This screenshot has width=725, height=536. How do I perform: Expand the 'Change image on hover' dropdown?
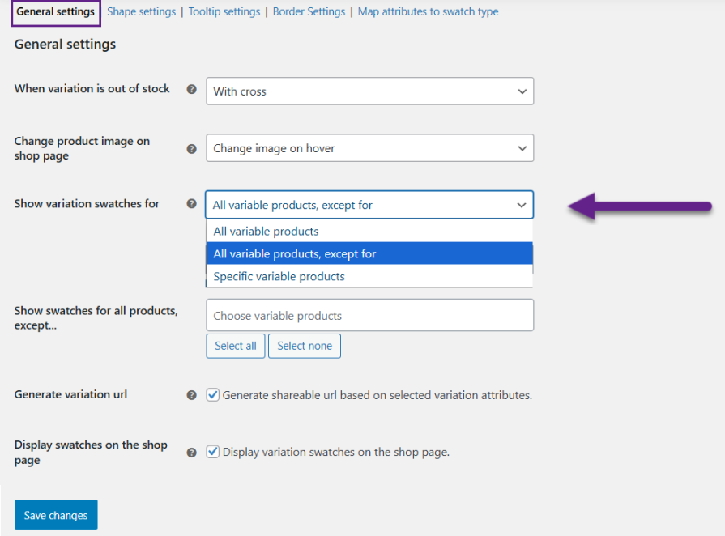369,148
